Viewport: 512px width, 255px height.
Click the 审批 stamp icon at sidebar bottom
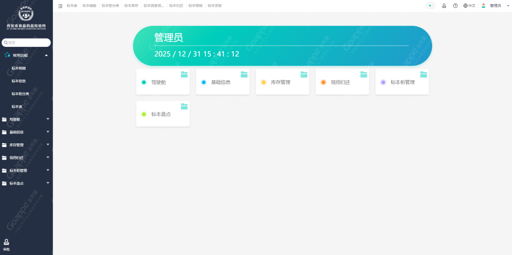(6, 242)
